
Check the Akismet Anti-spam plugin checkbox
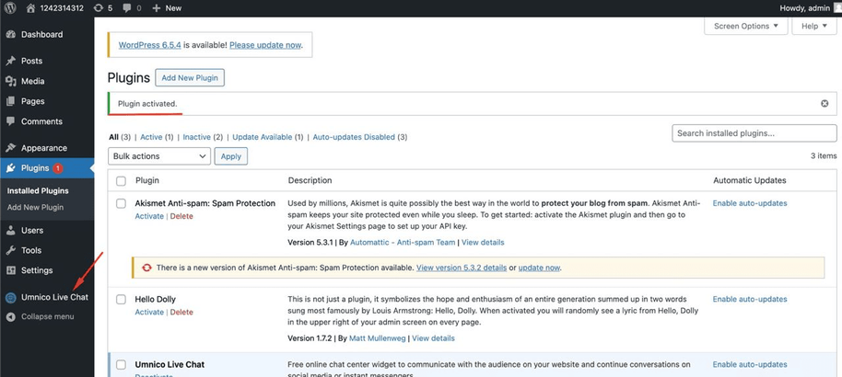tap(121, 204)
